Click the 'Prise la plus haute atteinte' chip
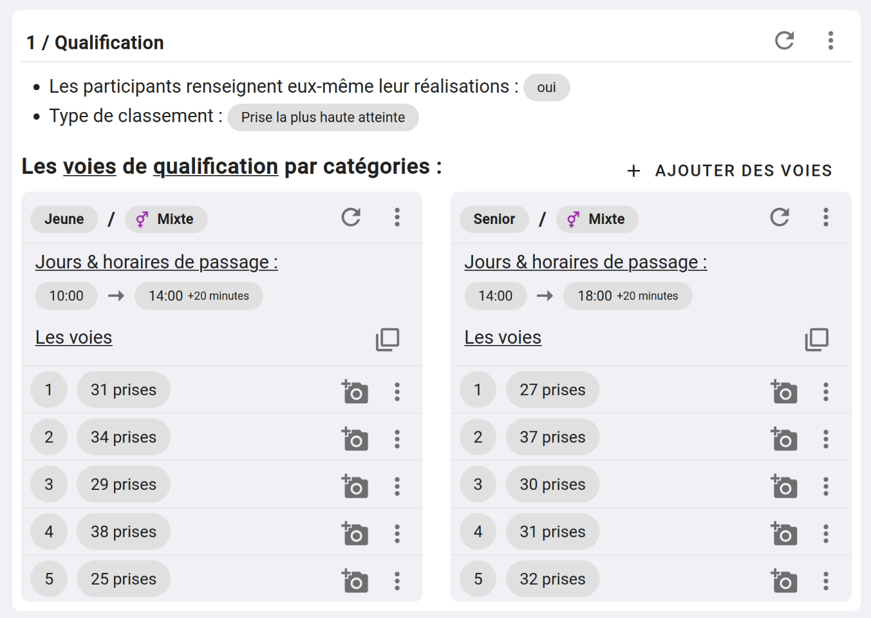871x618 pixels. click(323, 118)
